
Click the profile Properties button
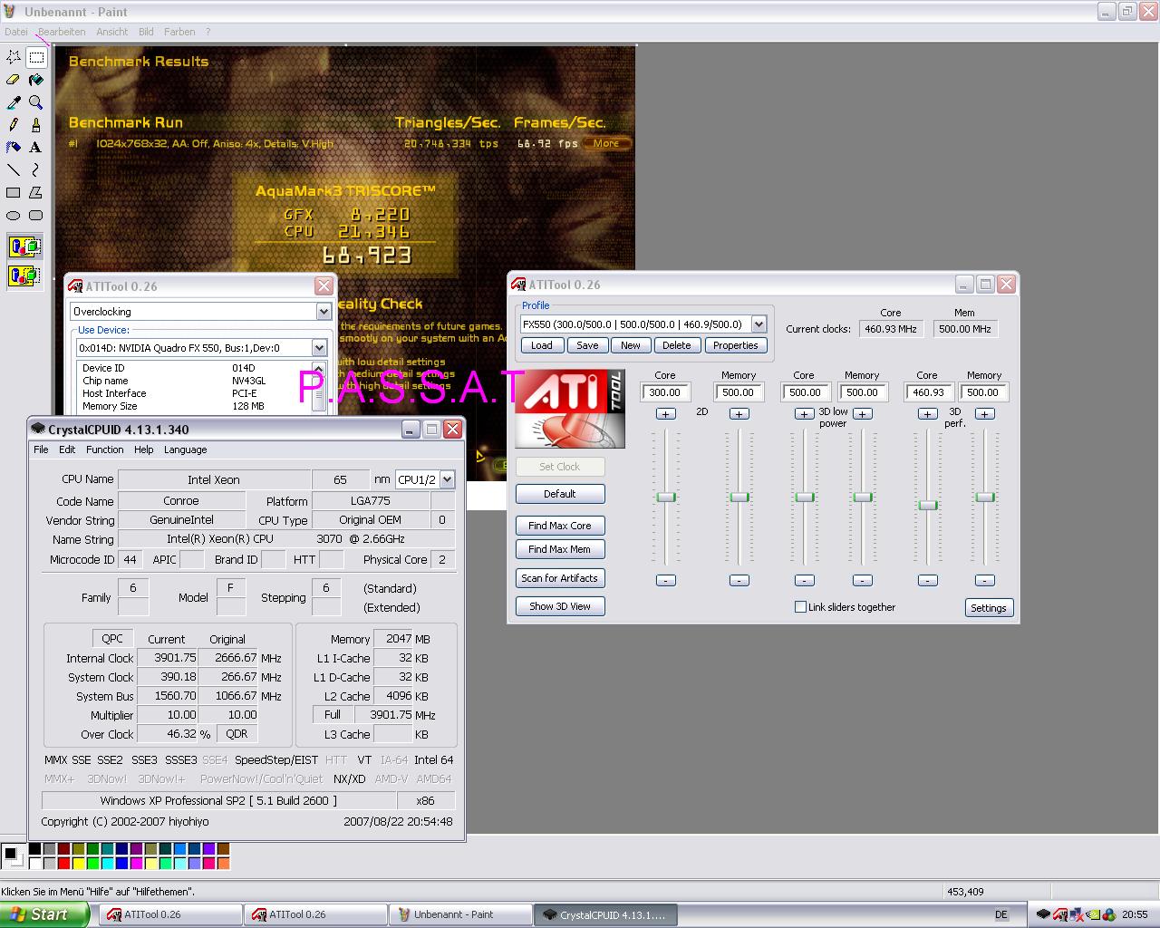735,345
